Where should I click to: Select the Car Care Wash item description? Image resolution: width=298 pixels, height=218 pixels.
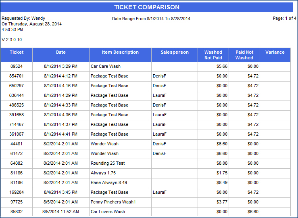point(106,66)
